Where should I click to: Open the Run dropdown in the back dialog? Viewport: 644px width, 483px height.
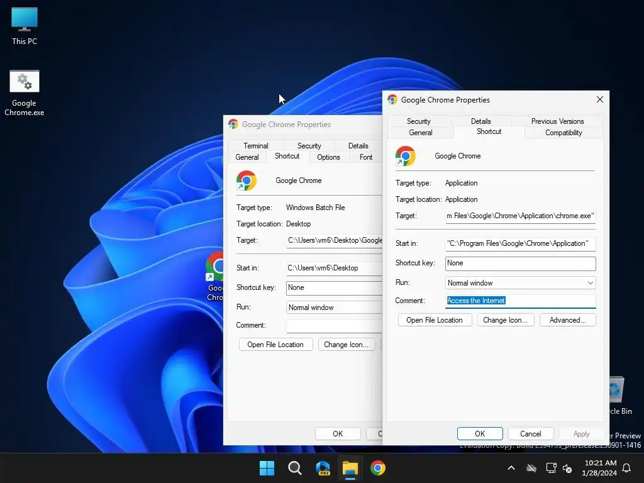pyautogui.click(x=335, y=308)
